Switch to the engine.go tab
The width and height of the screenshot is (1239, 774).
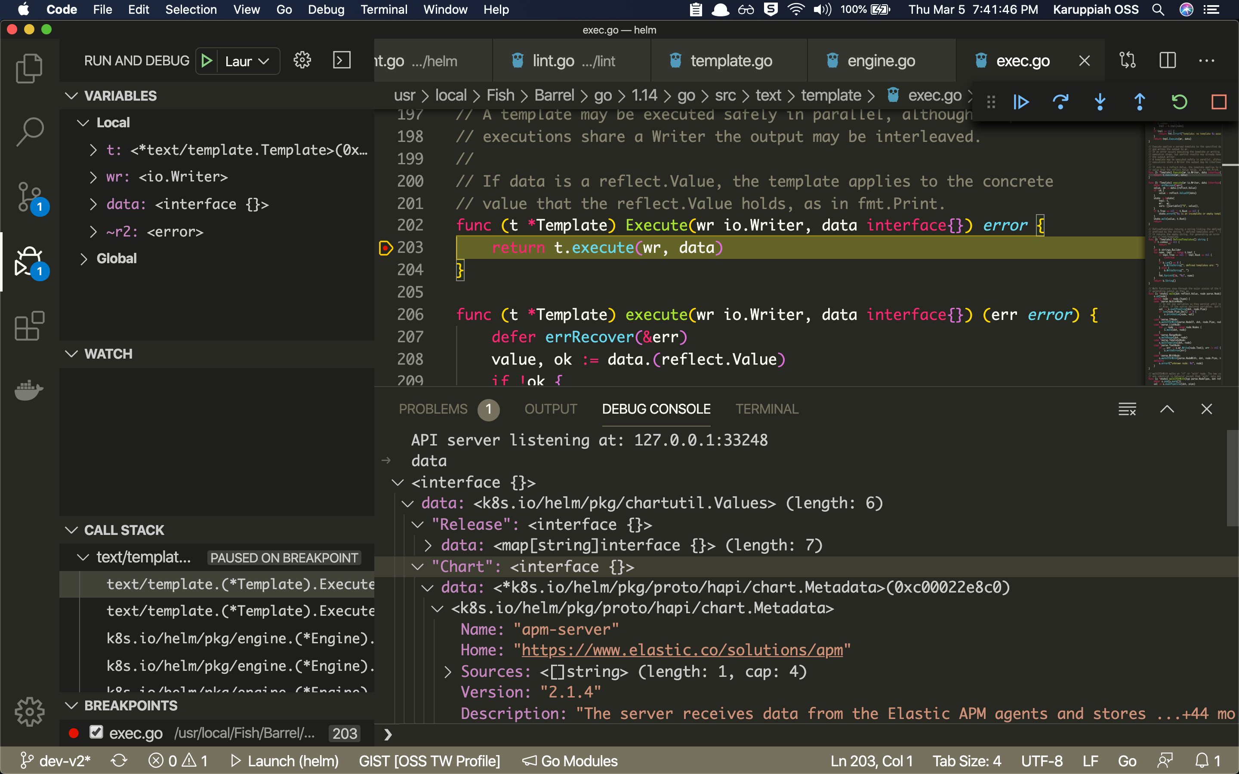pyautogui.click(x=881, y=61)
